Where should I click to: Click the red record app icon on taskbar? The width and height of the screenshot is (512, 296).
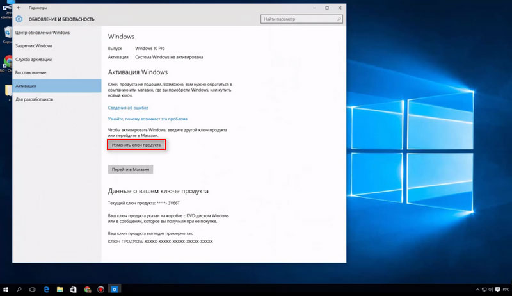[x=100, y=290]
